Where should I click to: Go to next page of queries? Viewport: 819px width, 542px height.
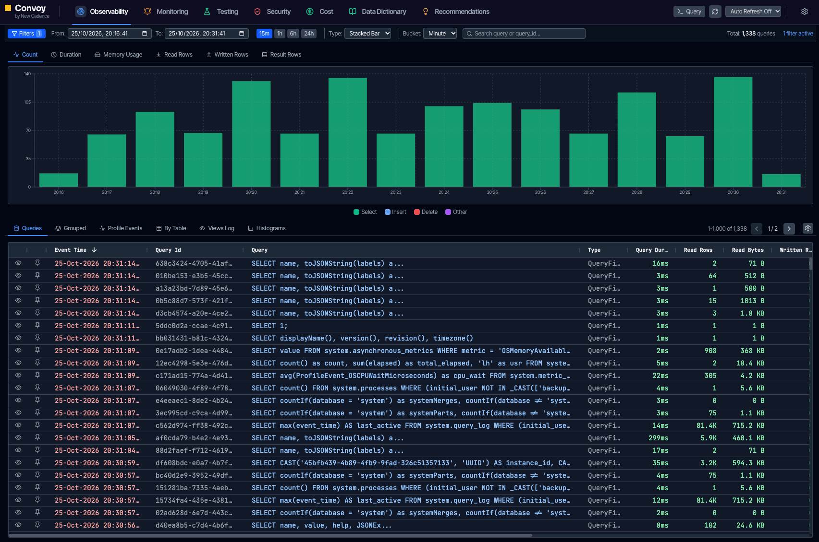coord(789,229)
